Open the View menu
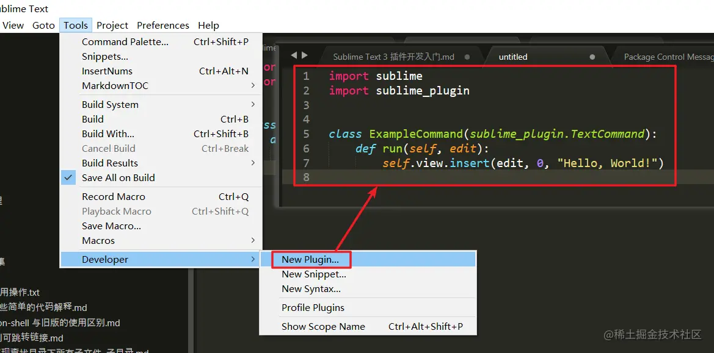This screenshot has height=353, width=714. (13, 26)
